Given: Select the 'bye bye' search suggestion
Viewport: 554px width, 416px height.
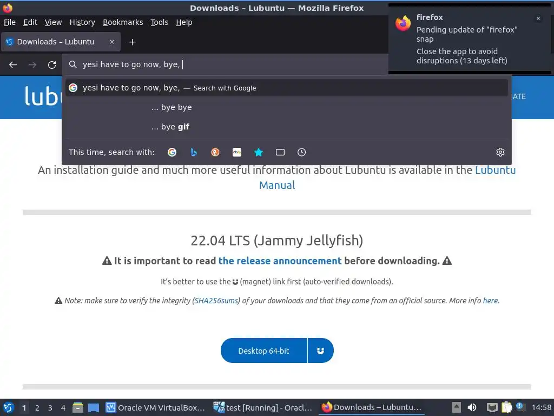Looking at the screenshot, I should (x=287, y=107).
